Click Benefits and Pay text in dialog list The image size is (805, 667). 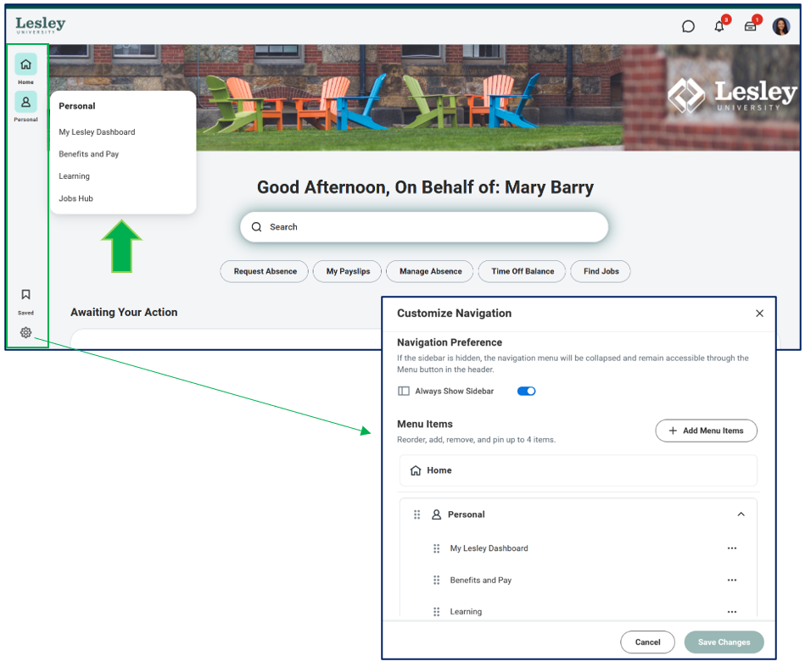(x=480, y=581)
